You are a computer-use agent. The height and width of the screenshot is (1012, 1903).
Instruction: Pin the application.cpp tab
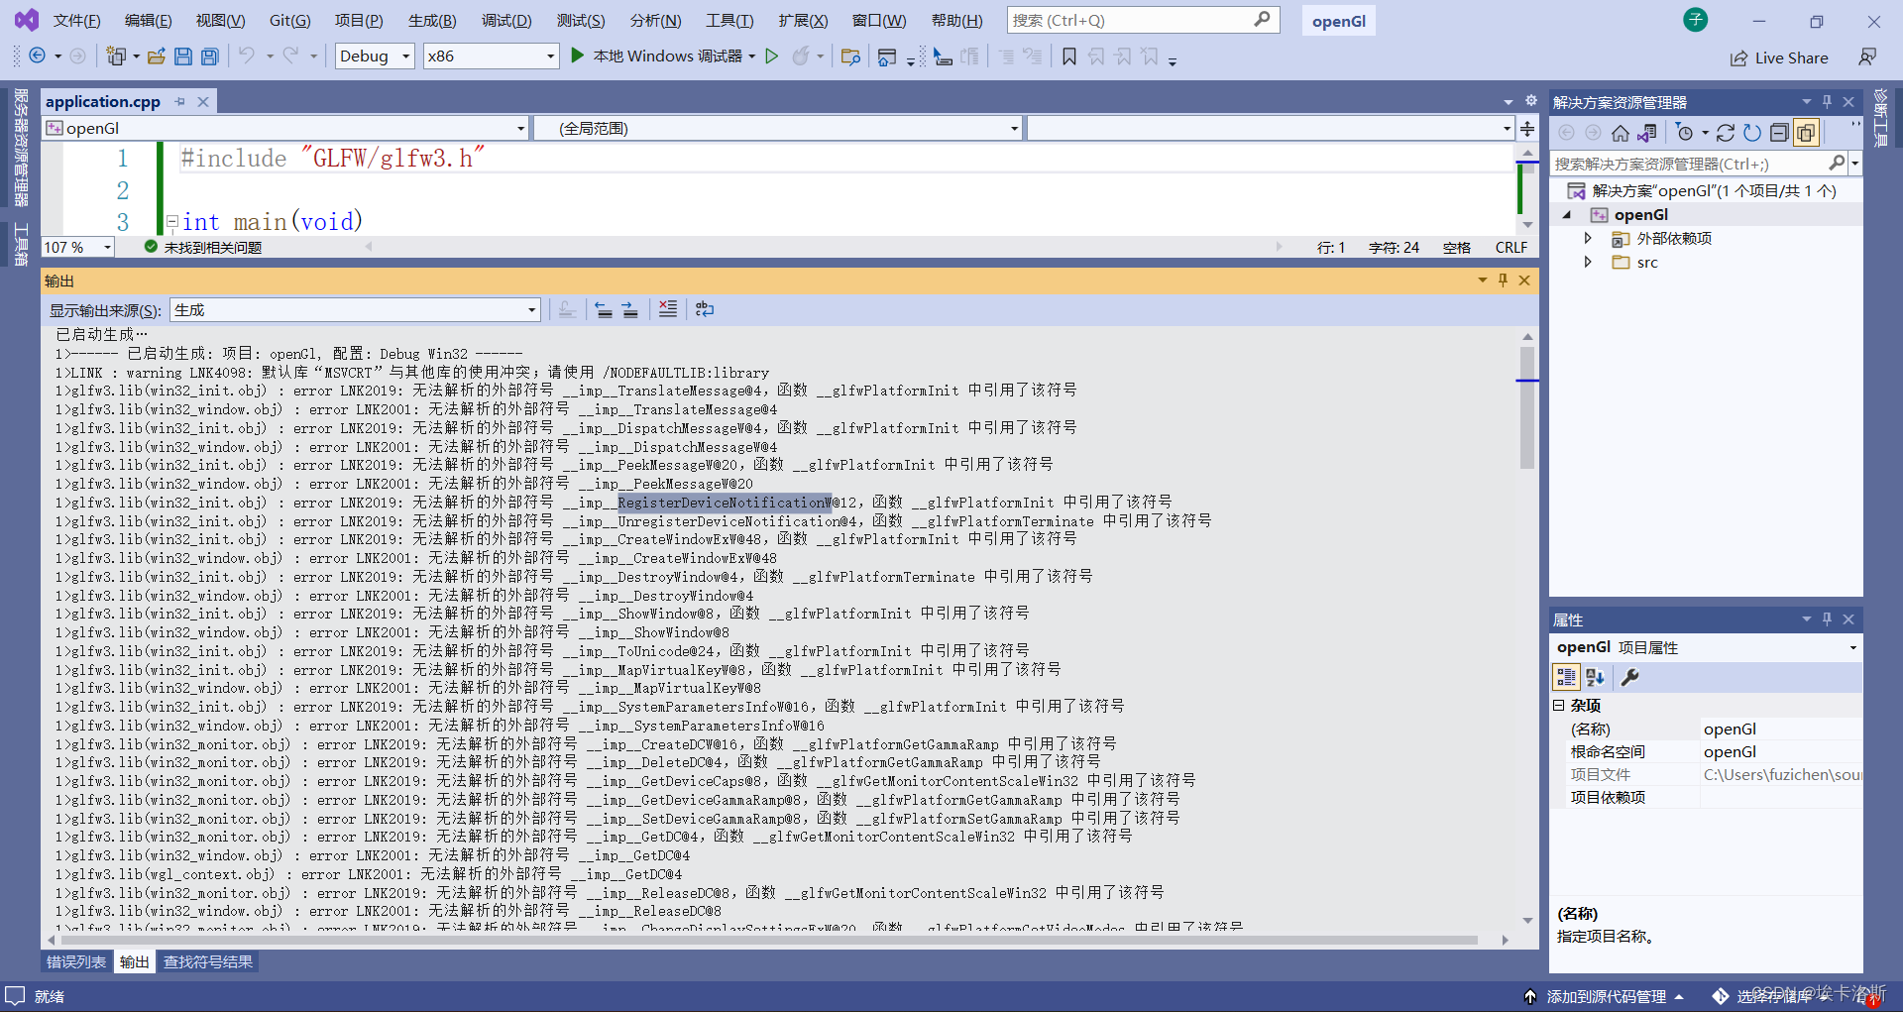(x=180, y=101)
